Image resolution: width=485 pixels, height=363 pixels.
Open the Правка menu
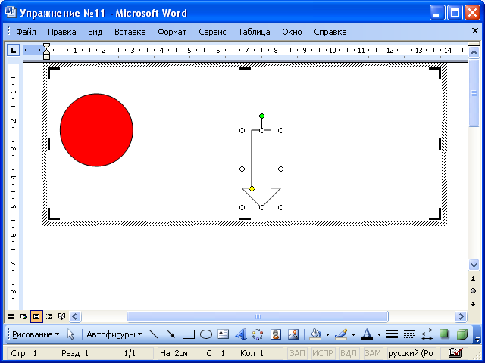(62, 32)
